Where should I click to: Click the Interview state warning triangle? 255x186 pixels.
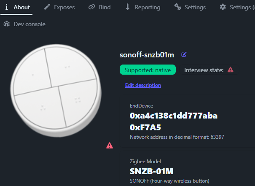click(x=230, y=70)
